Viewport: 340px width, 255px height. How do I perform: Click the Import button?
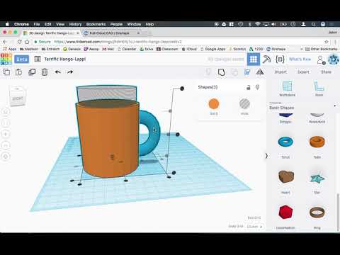280,72
